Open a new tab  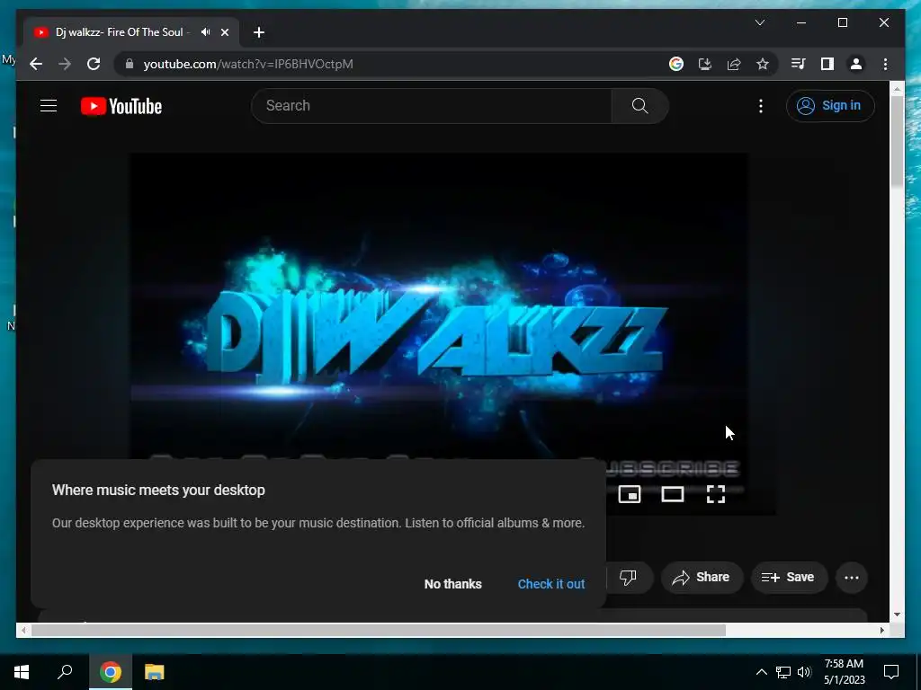259,32
